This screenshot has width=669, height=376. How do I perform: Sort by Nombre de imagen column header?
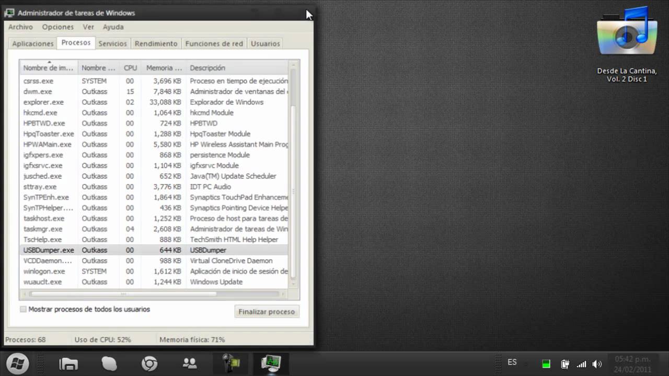pyautogui.click(x=49, y=67)
